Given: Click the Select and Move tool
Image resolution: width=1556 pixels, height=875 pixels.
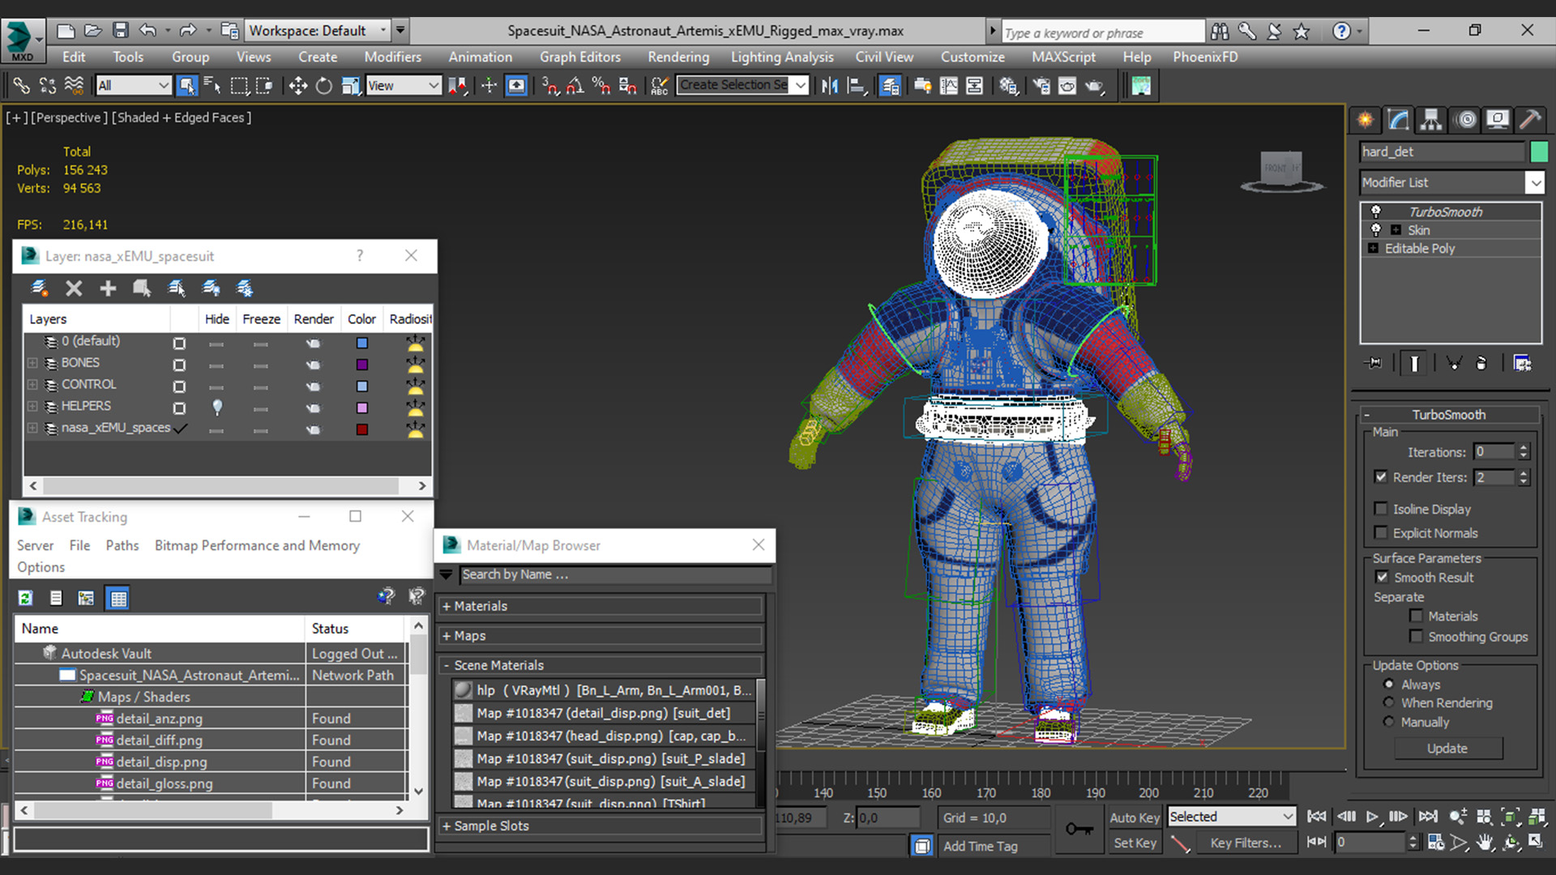Looking at the screenshot, I should [297, 86].
